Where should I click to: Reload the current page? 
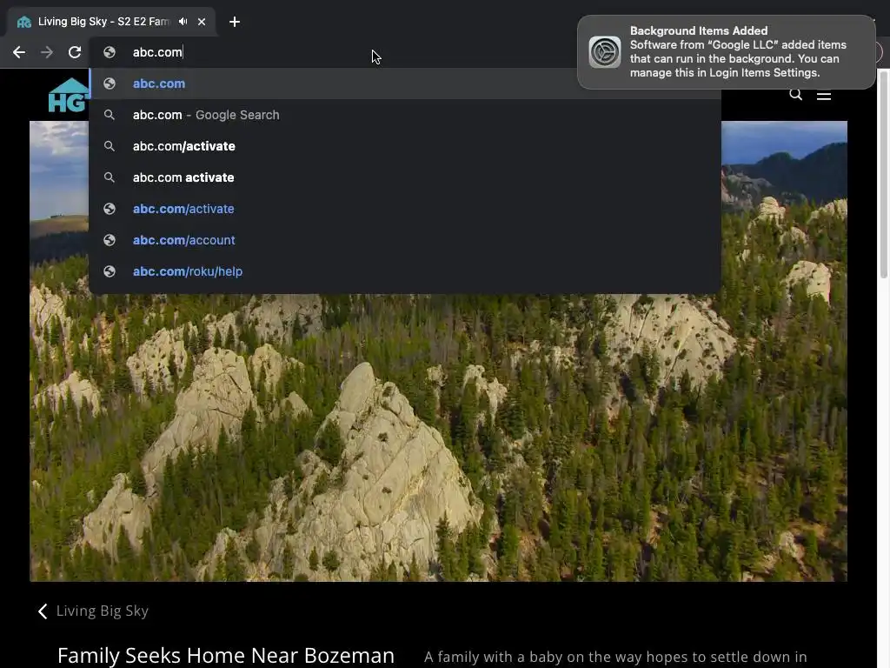click(x=75, y=52)
